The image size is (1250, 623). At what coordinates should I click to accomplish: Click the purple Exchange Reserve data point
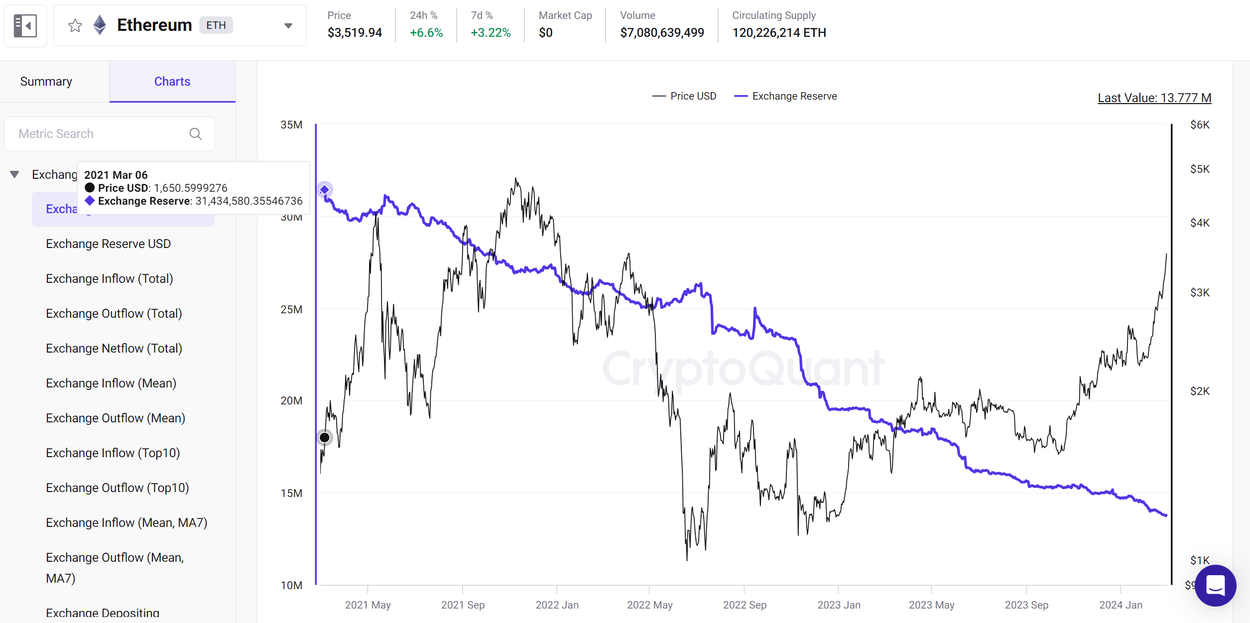325,190
